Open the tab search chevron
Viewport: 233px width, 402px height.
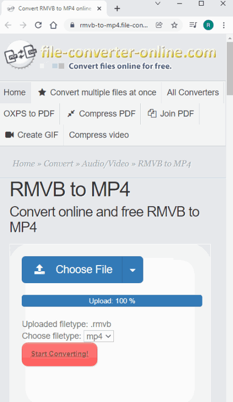pyautogui.click(x=158, y=4)
